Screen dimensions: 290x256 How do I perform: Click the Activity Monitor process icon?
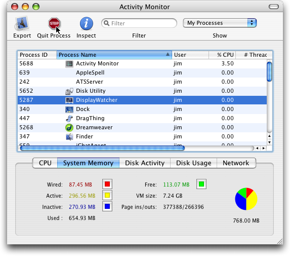click(x=69, y=64)
